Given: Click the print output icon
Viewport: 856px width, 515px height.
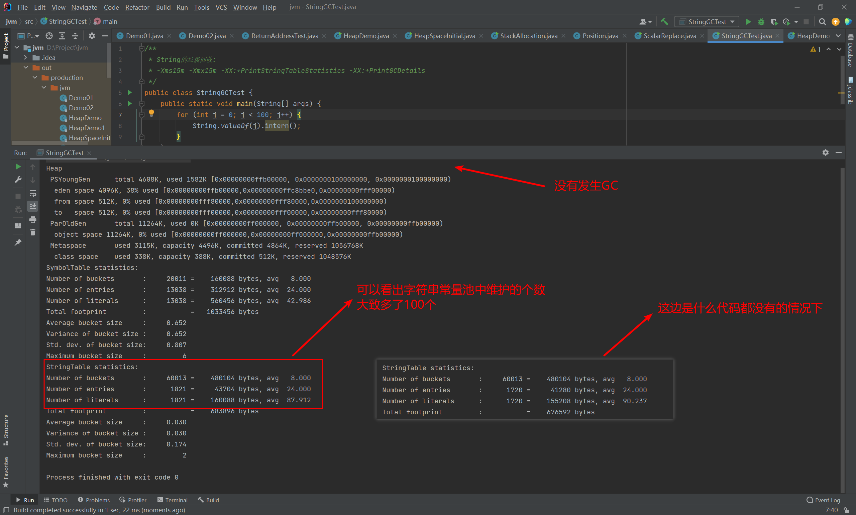Looking at the screenshot, I should click(33, 219).
